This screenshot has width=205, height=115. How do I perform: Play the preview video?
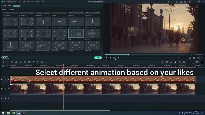pos(110,58)
